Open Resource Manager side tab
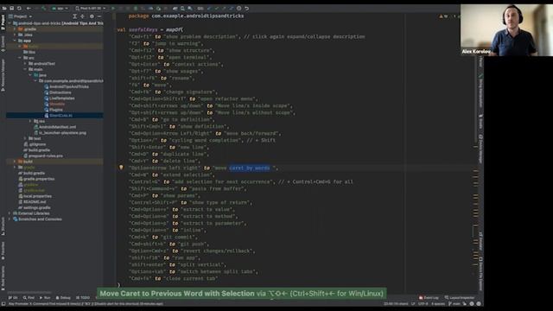Viewport: 553px width, 311px height. coord(3,75)
